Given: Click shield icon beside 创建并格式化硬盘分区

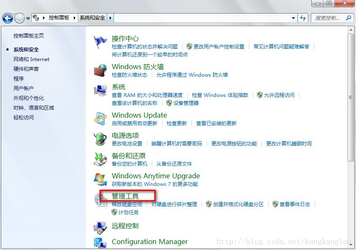Looking at the screenshot, I should coord(208,204).
